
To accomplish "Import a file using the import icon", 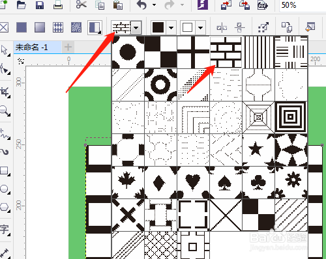I will [226, 5].
